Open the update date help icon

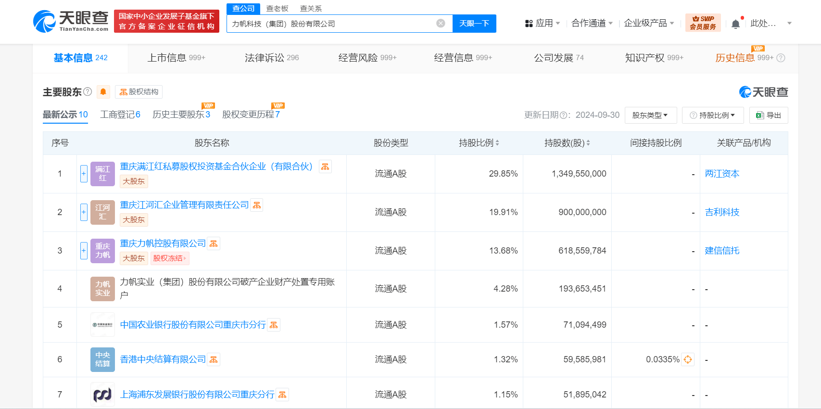pyautogui.click(x=563, y=115)
